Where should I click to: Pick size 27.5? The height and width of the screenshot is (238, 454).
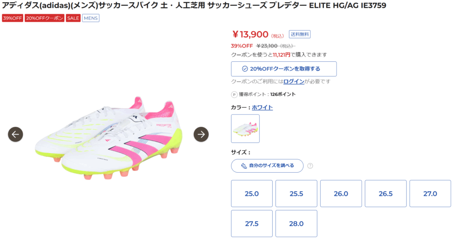[x=252, y=223]
